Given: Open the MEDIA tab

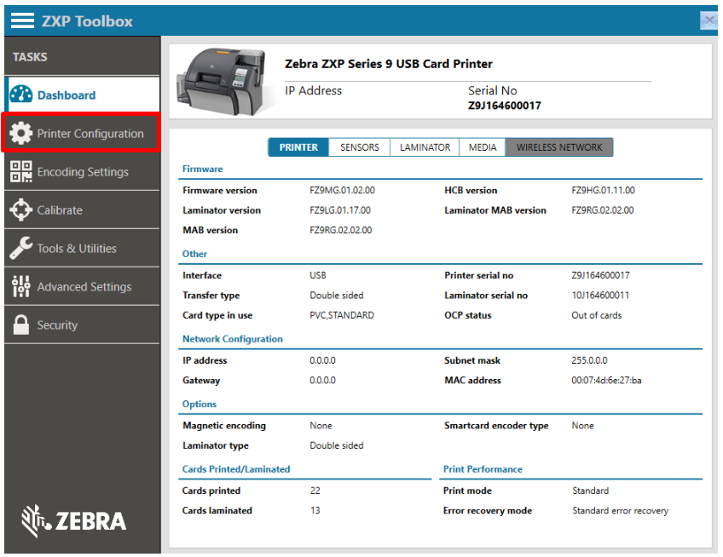Looking at the screenshot, I should 483,147.
